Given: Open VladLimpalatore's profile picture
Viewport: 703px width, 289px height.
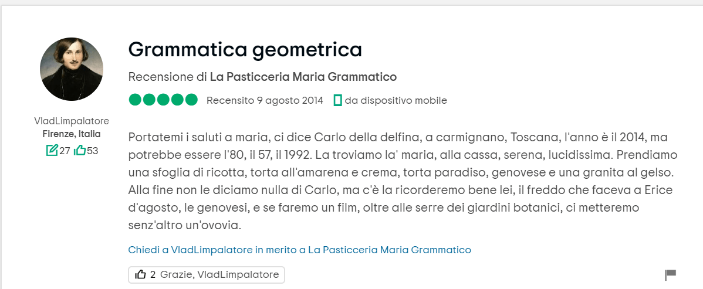Looking at the screenshot, I should click(x=72, y=69).
